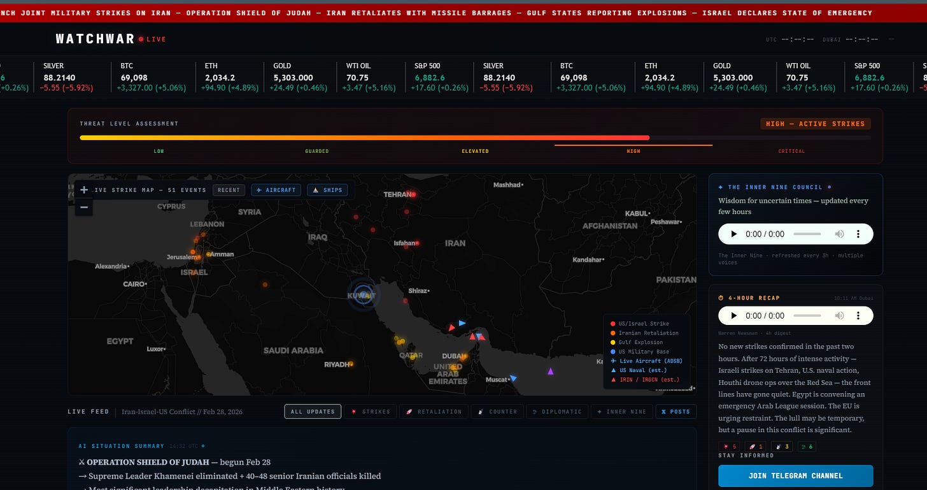Open the Diplomatic feed tab

[x=557, y=412]
